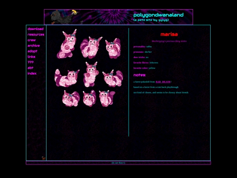Viewport: 237px width, 178px height.
Task: Click the notes: heading
Action: point(140,75)
